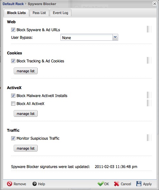Image resolution: width=159 pixels, height=190 pixels.
Task: Open the Event Log tab
Action: pos(61,13)
